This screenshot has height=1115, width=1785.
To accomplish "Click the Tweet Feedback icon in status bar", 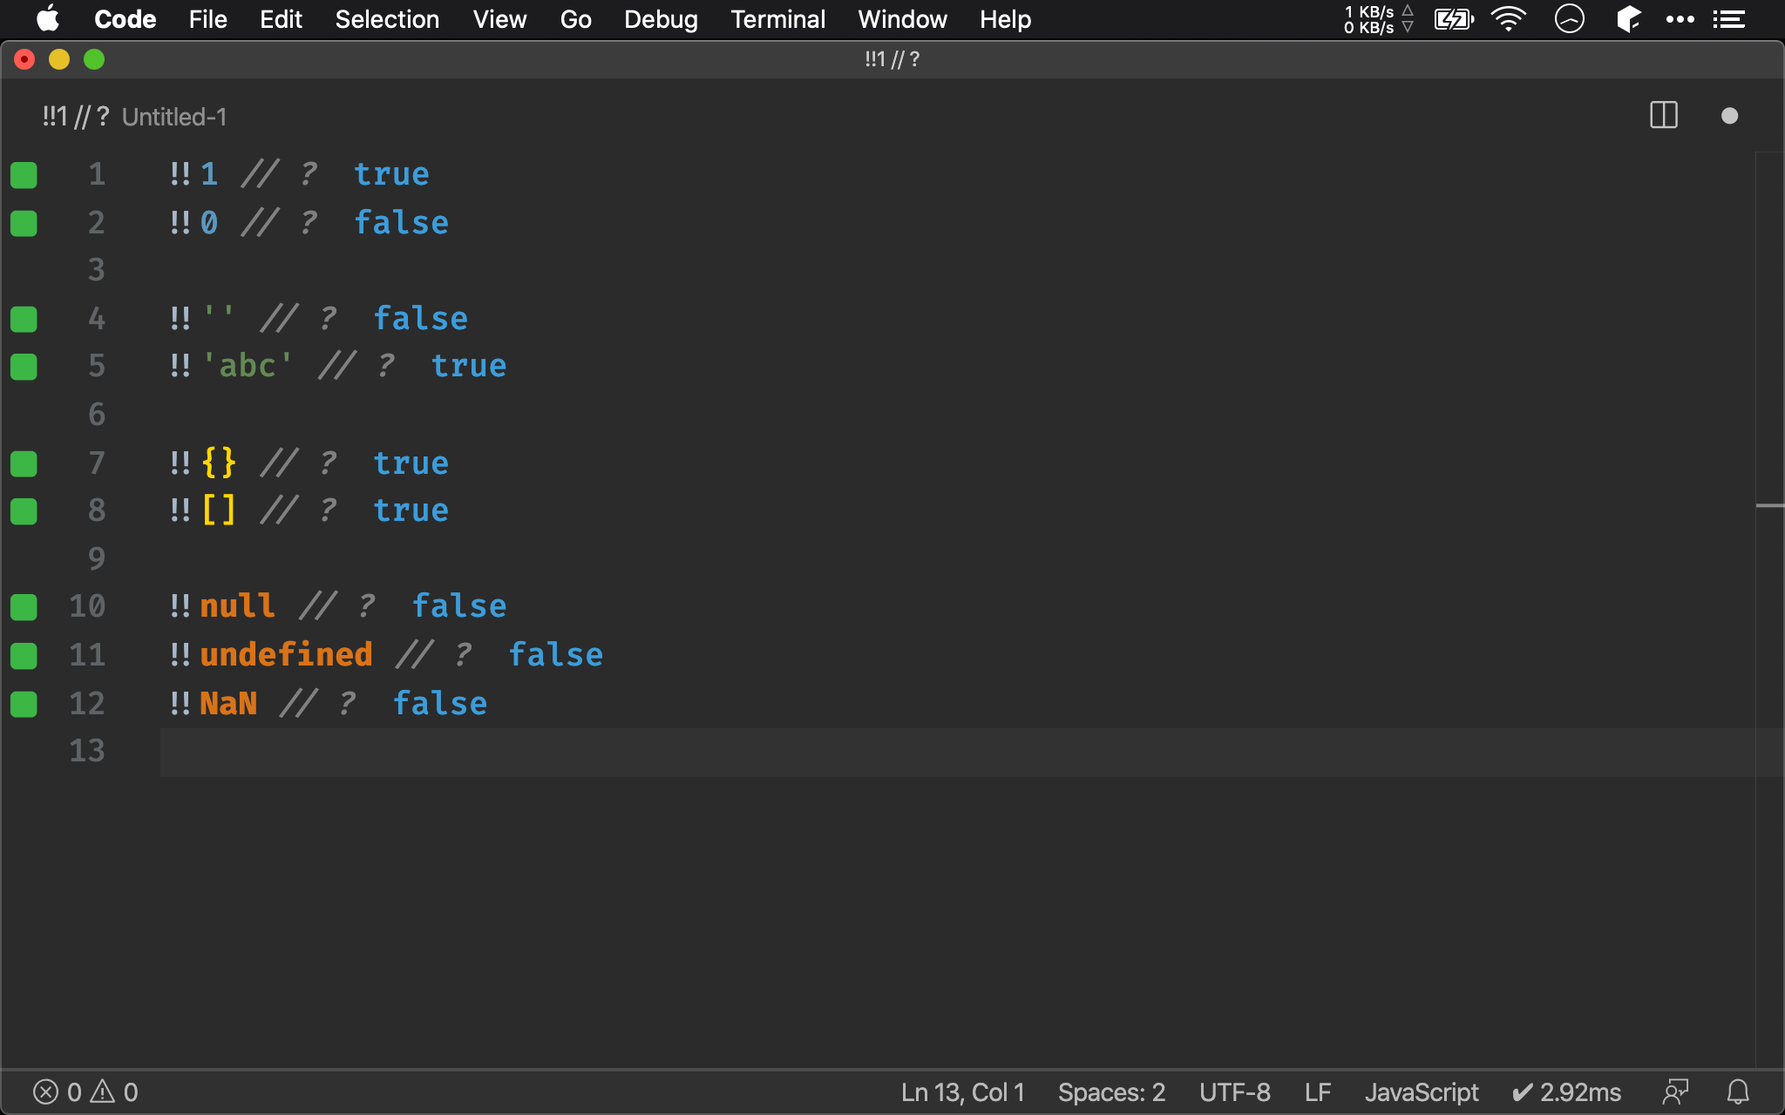I will pos(1674,1091).
